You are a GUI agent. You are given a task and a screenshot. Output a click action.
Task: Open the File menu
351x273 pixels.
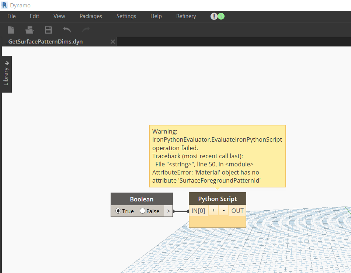(11, 16)
